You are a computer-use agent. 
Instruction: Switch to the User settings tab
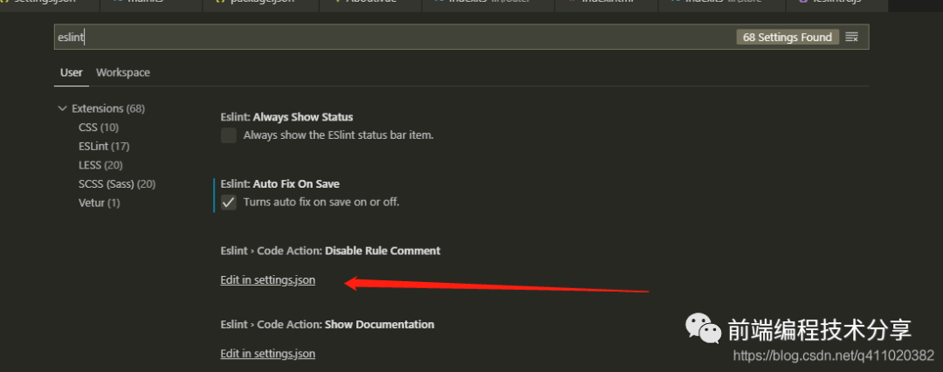coord(71,72)
